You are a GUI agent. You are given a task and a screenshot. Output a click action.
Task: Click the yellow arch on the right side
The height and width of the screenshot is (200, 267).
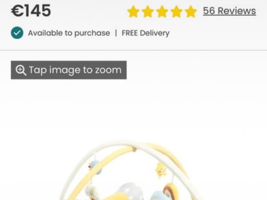coord(175,161)
